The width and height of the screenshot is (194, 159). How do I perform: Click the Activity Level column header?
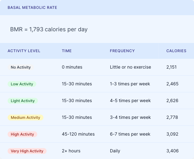[x=24, y=51]
